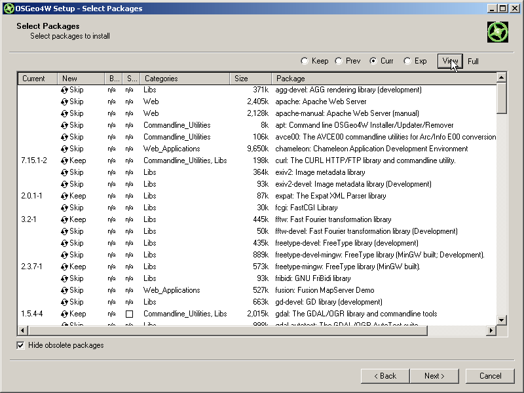Image resolution: width=524 pixels, height=393 pixels.
Task: Click the Keep cycle icon for curl
Action: pyautogui.click(x=64, y=160)
